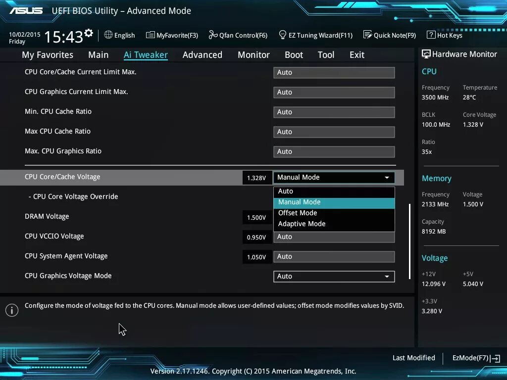Click the settings list scrollbar

(409, 241)
